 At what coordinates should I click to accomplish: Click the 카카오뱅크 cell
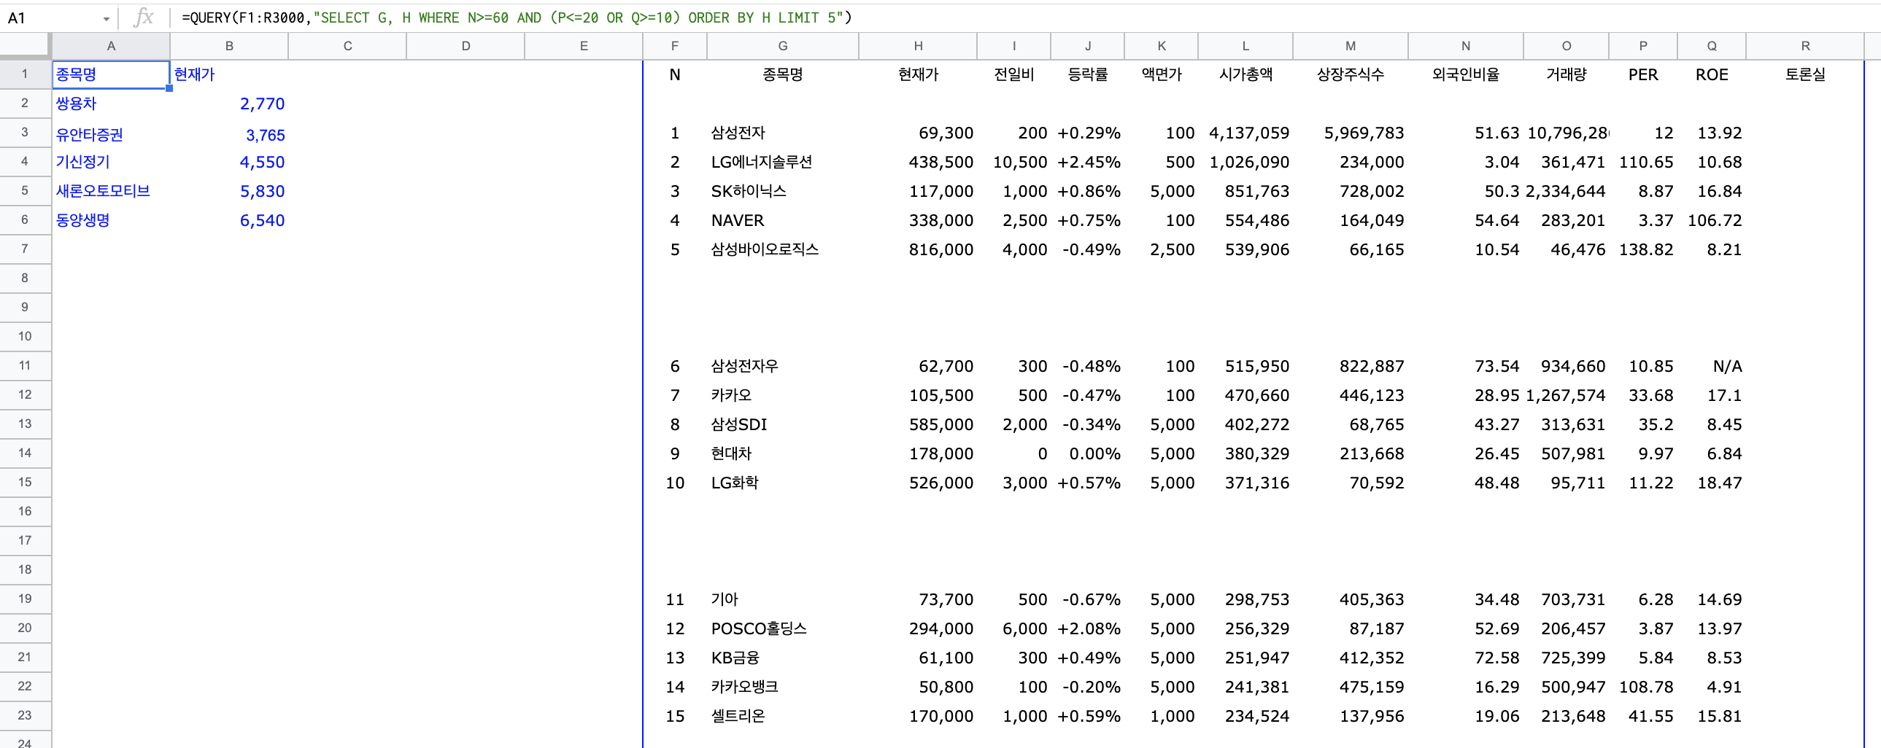(x=783, y=687)
